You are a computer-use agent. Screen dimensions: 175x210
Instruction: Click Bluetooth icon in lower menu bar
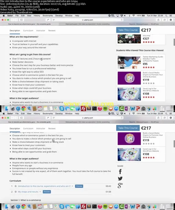click(x=130, y=114)
